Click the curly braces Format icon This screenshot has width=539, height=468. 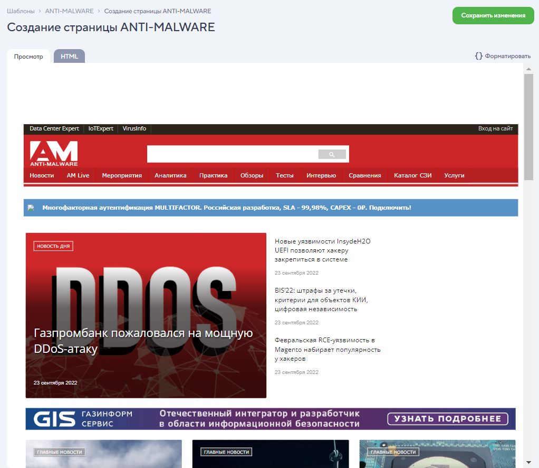point(478,56)
